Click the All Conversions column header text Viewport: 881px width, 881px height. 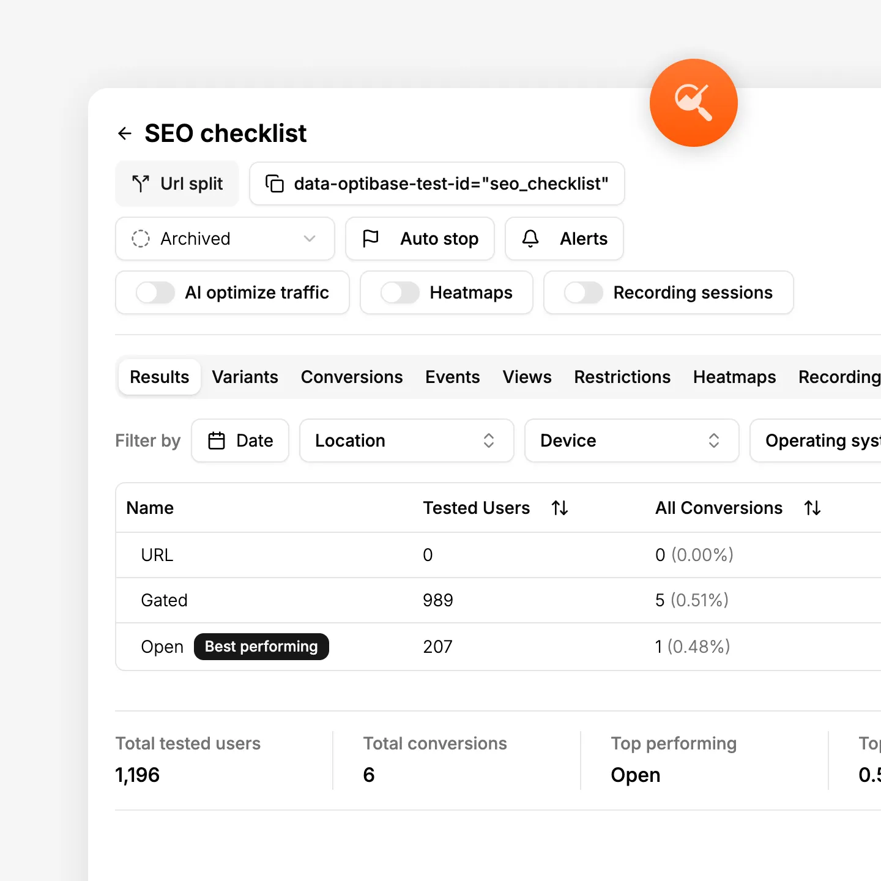pyautogui.click(x=719, y=508)
